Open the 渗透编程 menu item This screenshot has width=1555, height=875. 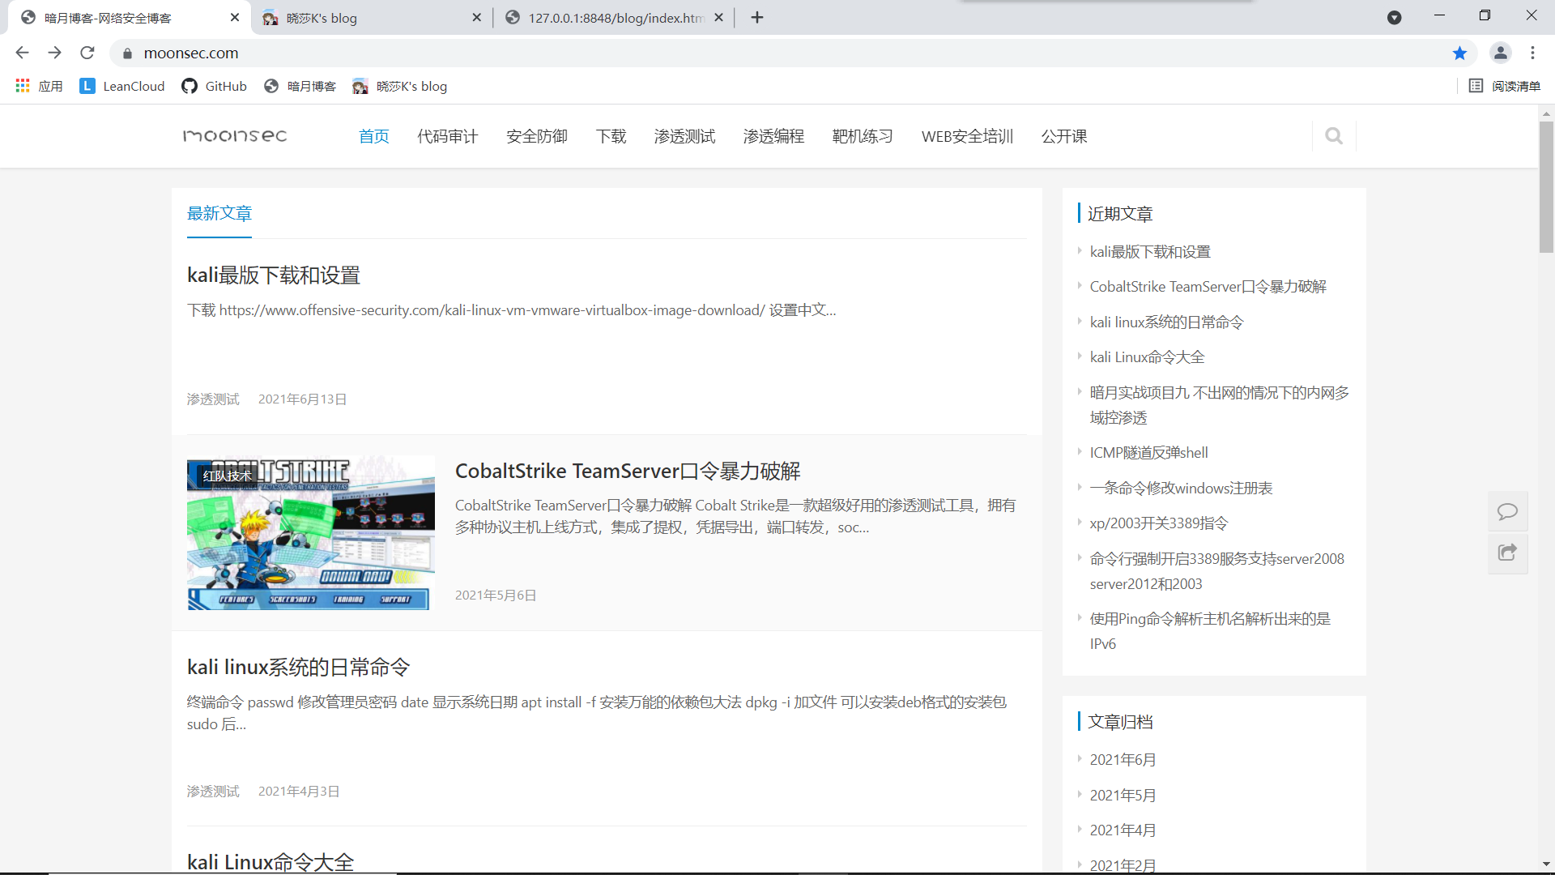tap(774, 136)
